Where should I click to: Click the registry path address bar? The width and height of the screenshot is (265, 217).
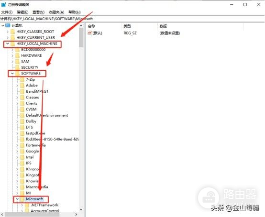tap(132, 19)
